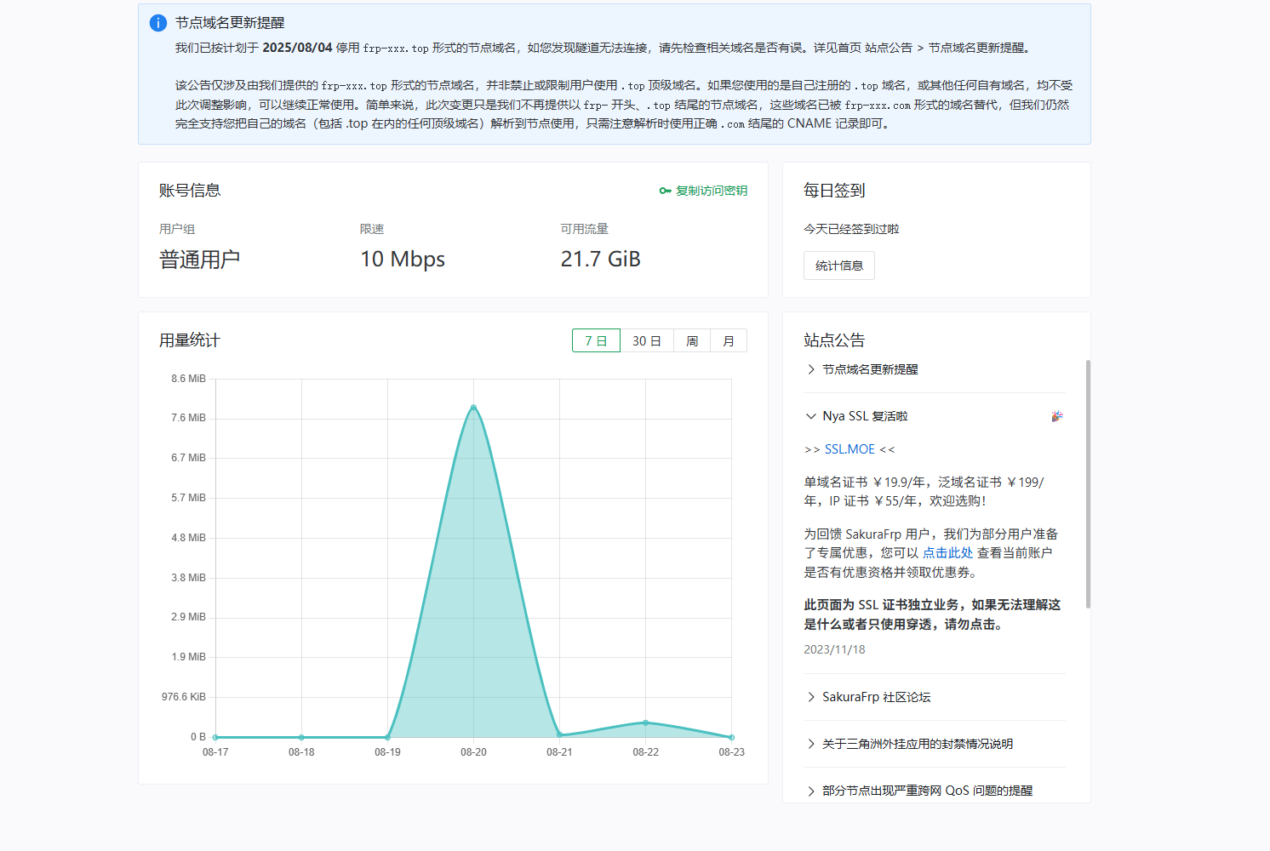Click 点击此处 to check discount eligibility
The width and height of the screenshot is (1270, 851).
point(947,552)
